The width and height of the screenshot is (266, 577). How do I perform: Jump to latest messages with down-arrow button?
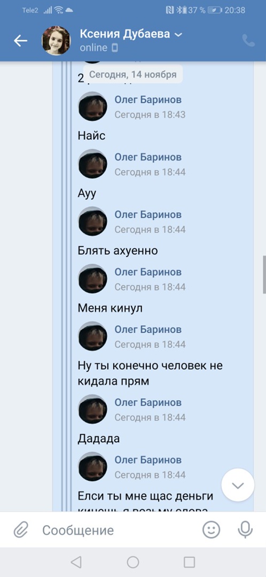click(x=238, y=485)
